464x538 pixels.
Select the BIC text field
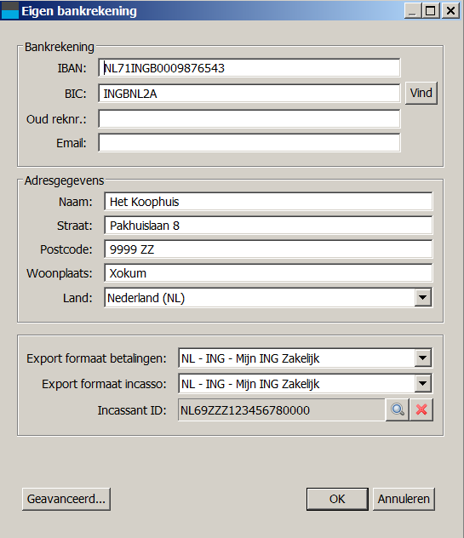coord(249,94)
